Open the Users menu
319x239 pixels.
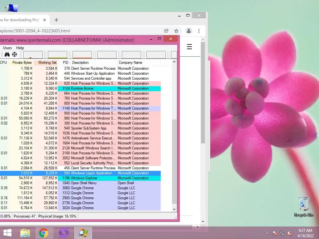coord(7,48)
